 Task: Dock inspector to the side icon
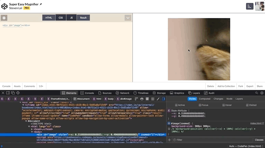coord(8,93)
